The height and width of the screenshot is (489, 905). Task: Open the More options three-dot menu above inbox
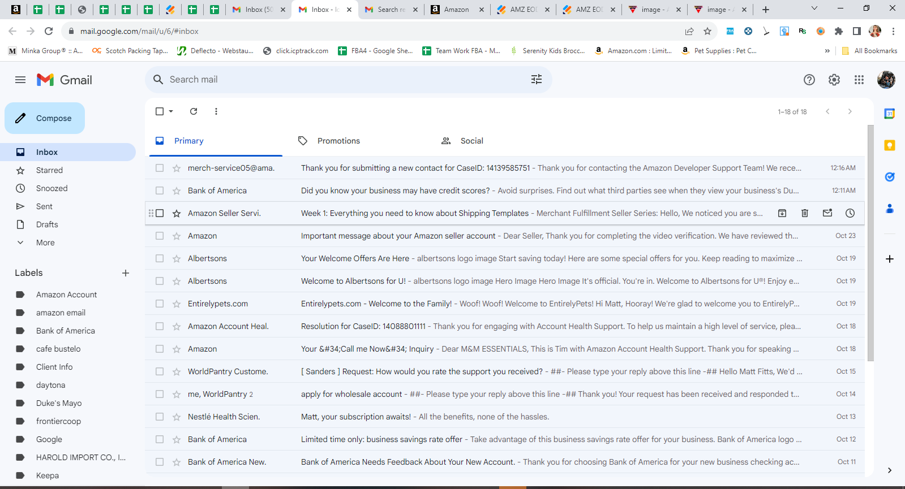[216, 111]
